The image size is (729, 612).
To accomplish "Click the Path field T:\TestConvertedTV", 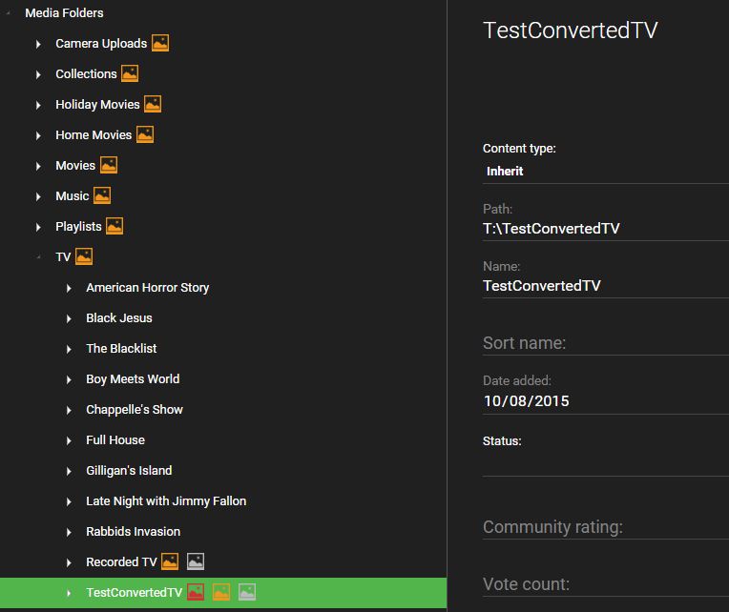I will (606, 229).
